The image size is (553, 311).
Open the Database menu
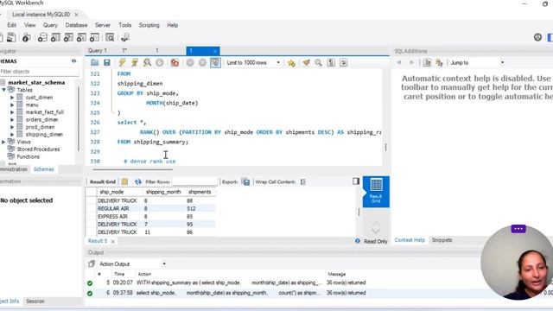pyautogui.click(x=76, y=25)
